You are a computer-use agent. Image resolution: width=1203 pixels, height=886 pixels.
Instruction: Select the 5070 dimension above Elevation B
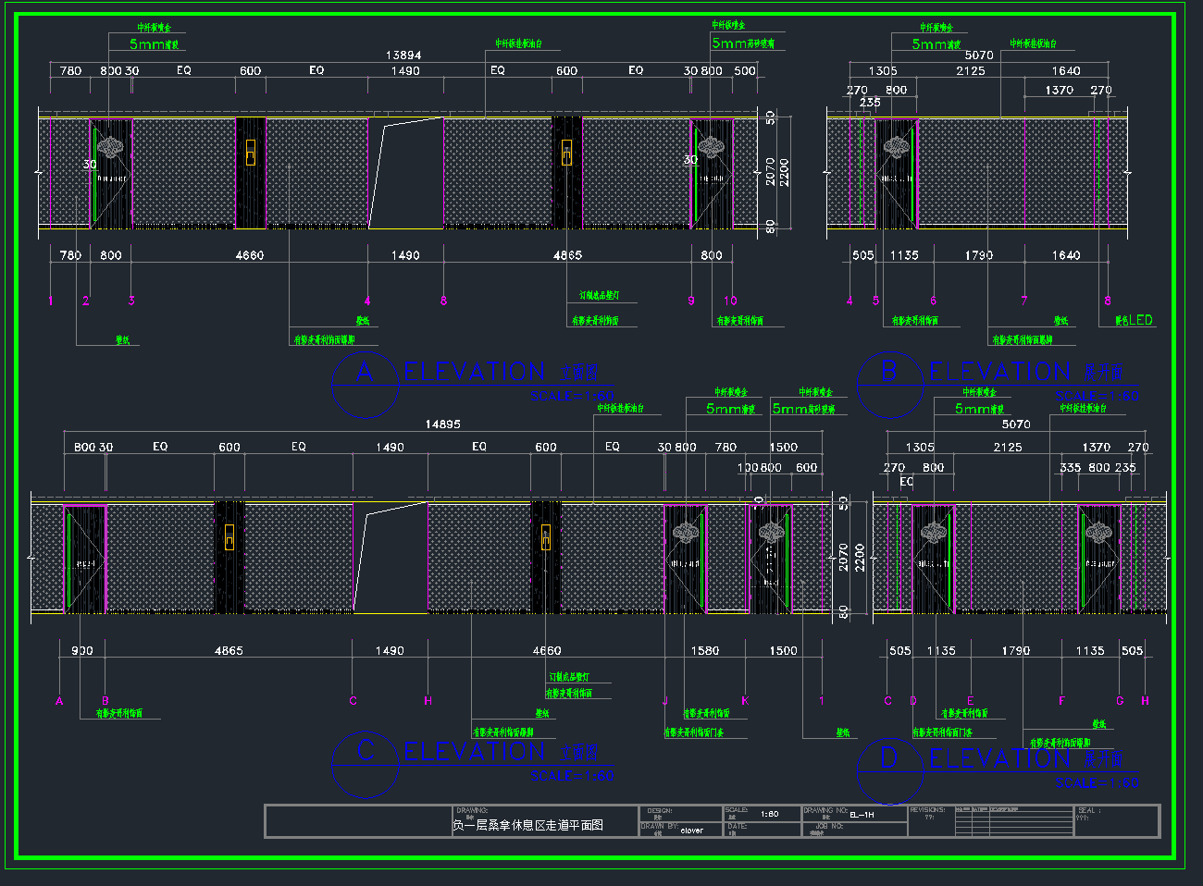pyautogui.click(x=979, y=55)
